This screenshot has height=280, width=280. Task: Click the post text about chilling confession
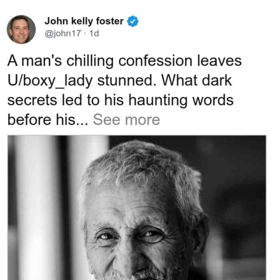(x=124, y=90)
